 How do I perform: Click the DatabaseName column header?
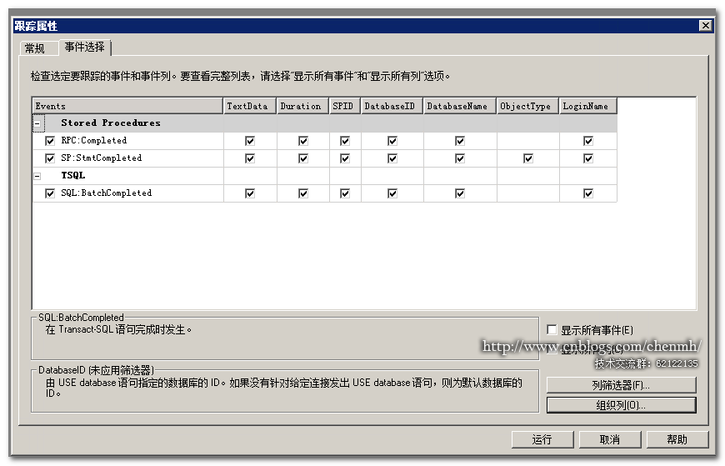(x=460, y=106)
